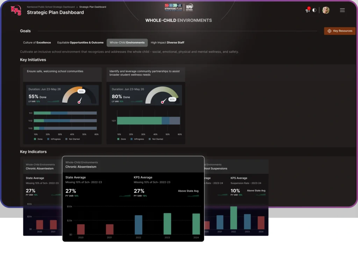Switch to the Culture of Excellence tab
358x257 pixels.
(37, 43)
